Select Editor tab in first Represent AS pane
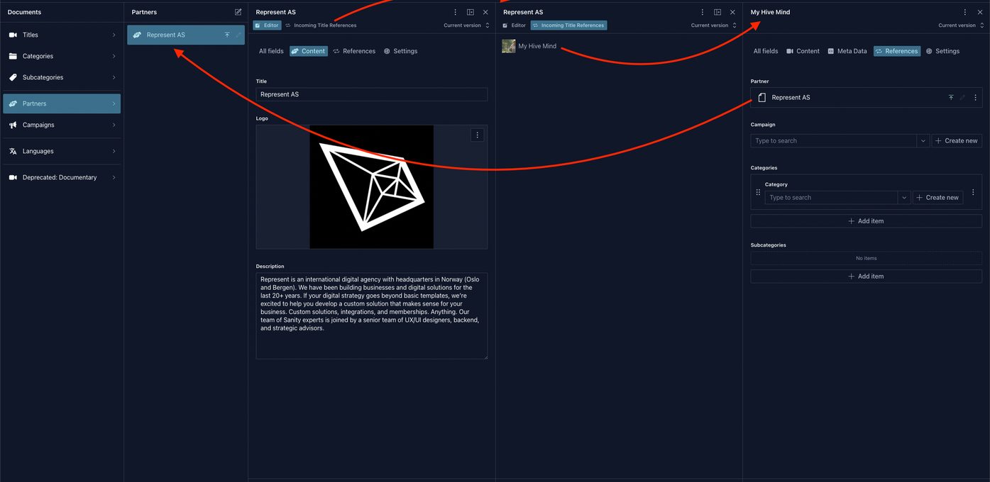The height and width of the screenshot is (482, 990). point(268,26)
